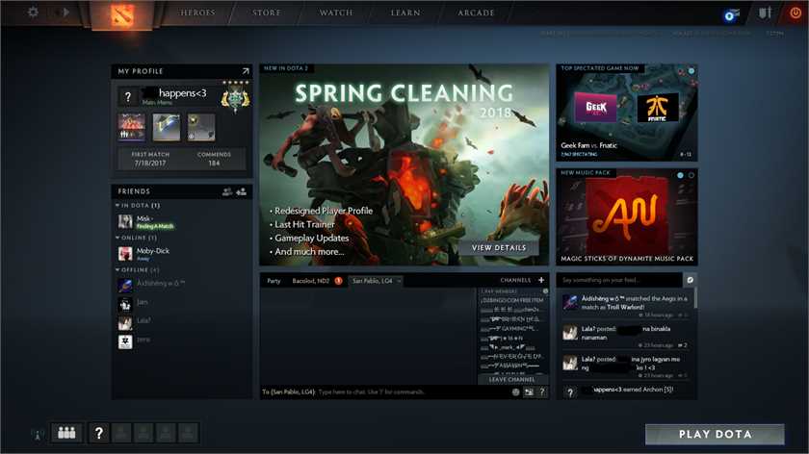Go to the Store menu

(267, 13)
